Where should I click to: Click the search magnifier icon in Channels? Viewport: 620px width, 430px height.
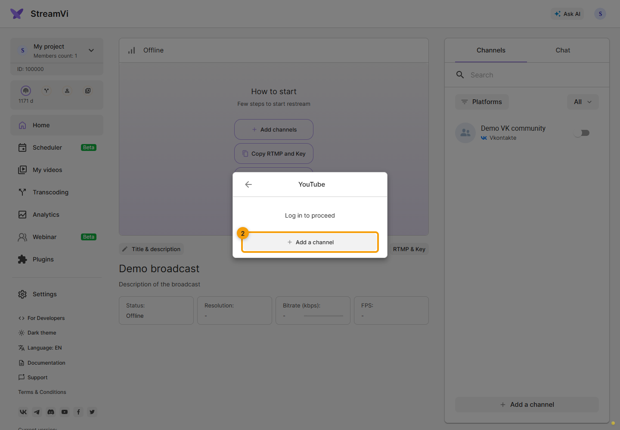click(x=460, y=75)
